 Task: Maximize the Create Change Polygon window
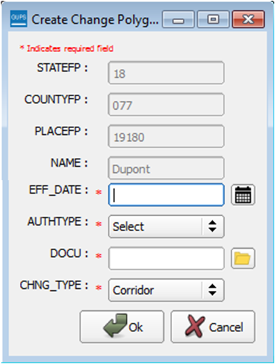[213, 19]
